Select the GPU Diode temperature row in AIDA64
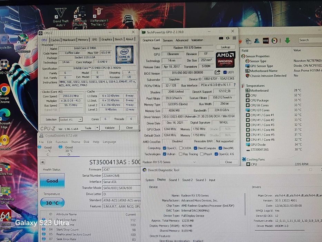Viewport: 322px width, 242px height. (x=283, y=145)
